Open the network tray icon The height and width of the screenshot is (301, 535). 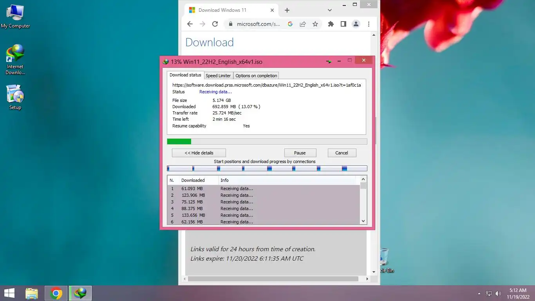(x=489, y=294)
